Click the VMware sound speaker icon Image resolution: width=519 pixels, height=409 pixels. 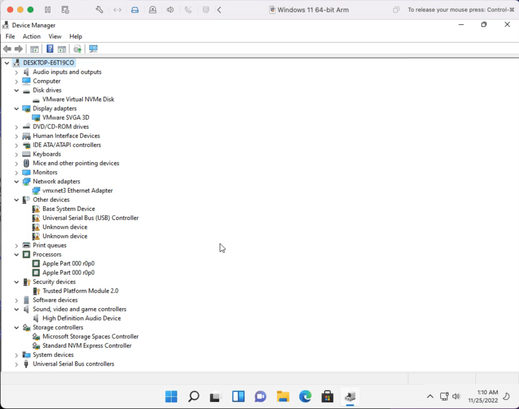tap(170, 10)
